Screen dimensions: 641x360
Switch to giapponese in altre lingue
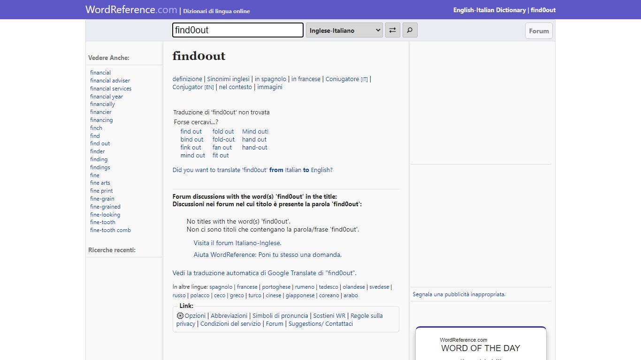[x=300, y=296]
